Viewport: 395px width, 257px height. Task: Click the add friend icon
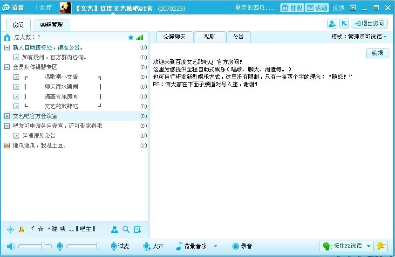point(332,24)
